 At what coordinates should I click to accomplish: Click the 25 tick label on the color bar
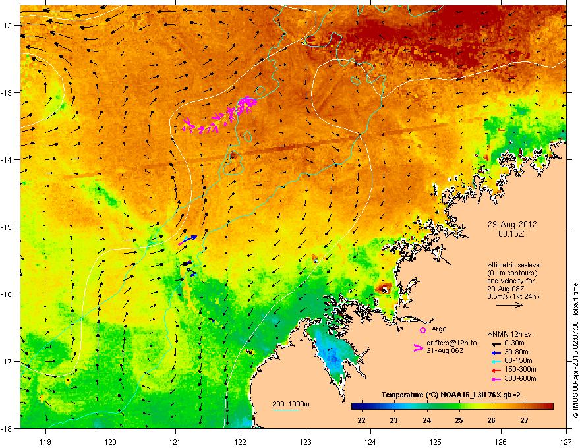tap(459, 420)
